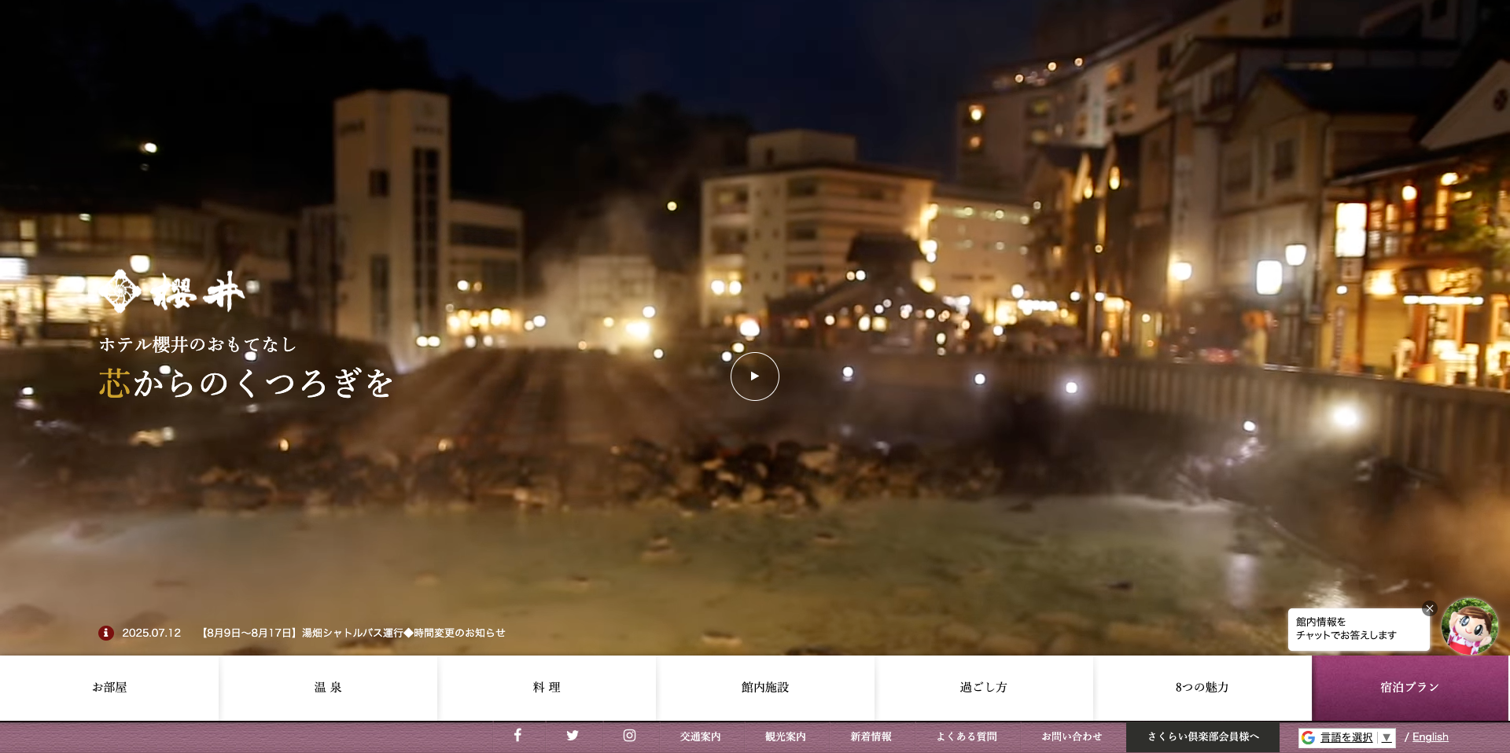Open the Twitter page icon
This screenshot has height=753, width=1510.
[573, 736]
